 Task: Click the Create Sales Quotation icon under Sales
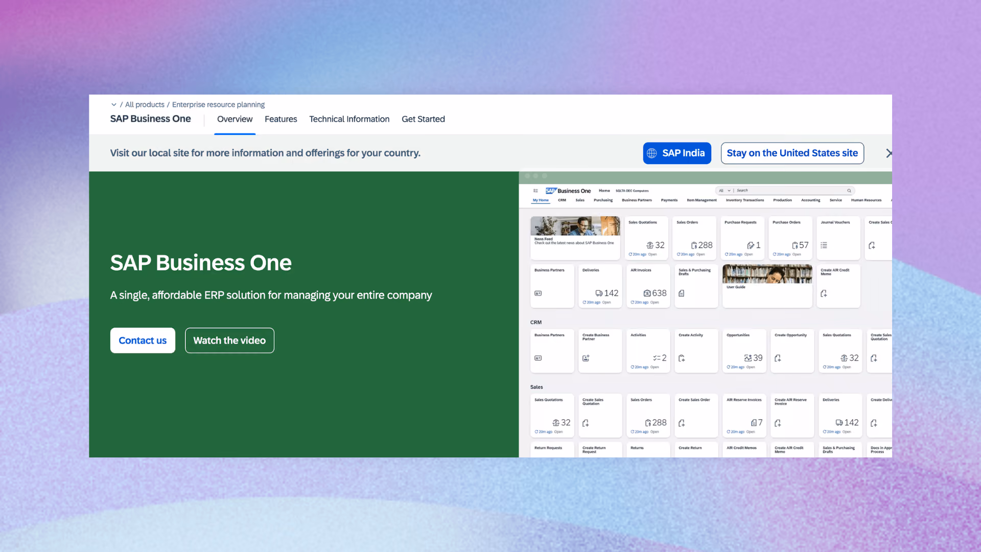point(586,423)
